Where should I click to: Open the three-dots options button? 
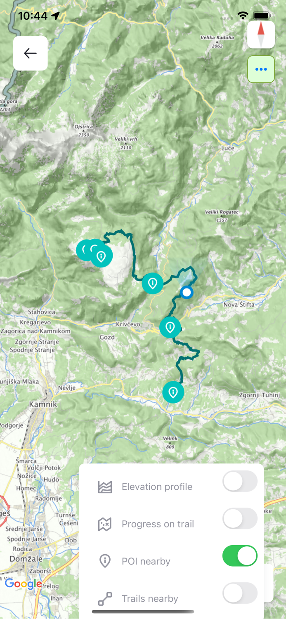[261, 69]
